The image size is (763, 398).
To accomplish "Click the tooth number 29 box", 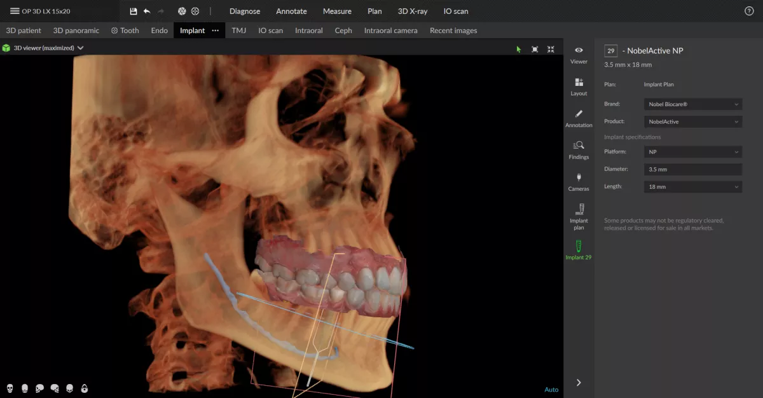I will coord(611,51).
